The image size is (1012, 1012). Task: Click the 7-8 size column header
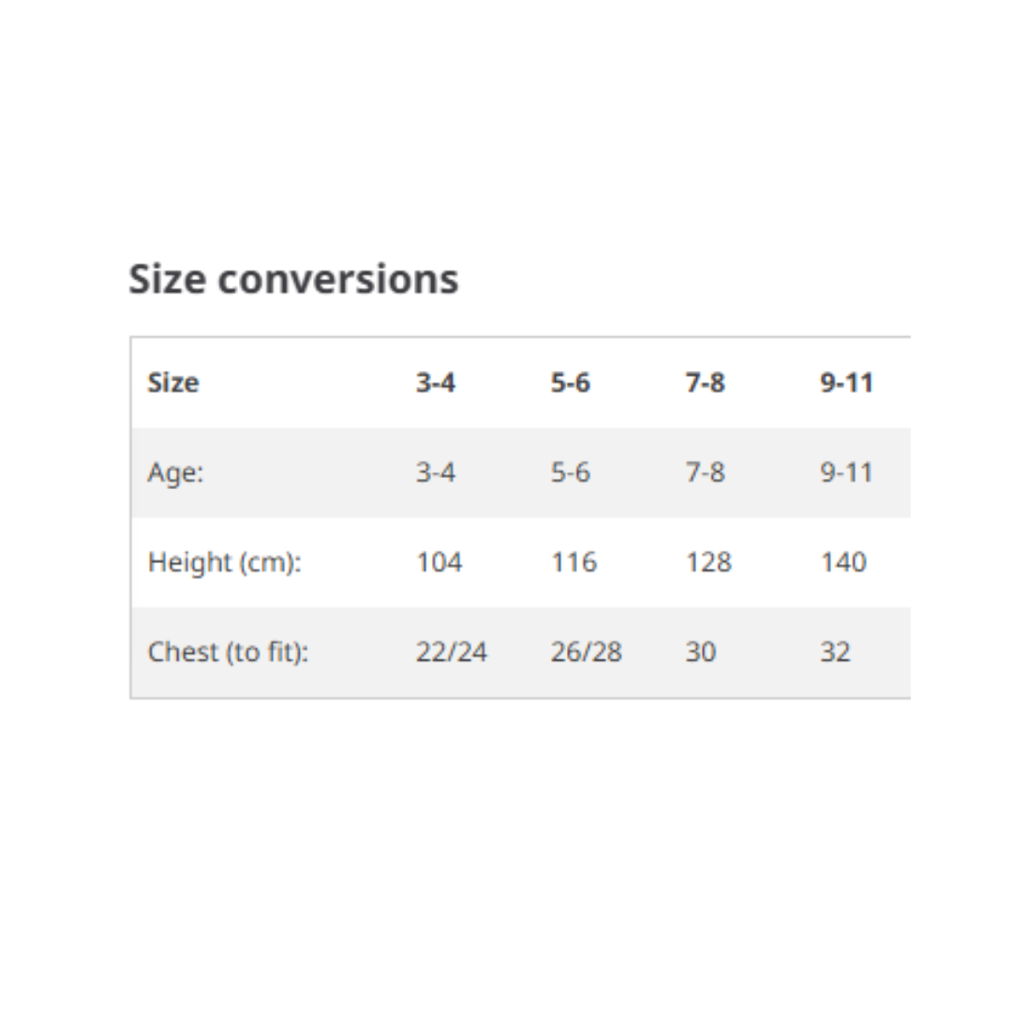pyautogui.click(x=705, y=382)
